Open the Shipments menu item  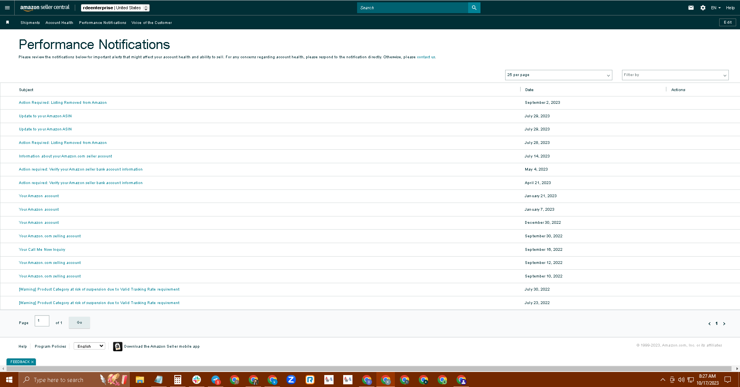[30, 23]
